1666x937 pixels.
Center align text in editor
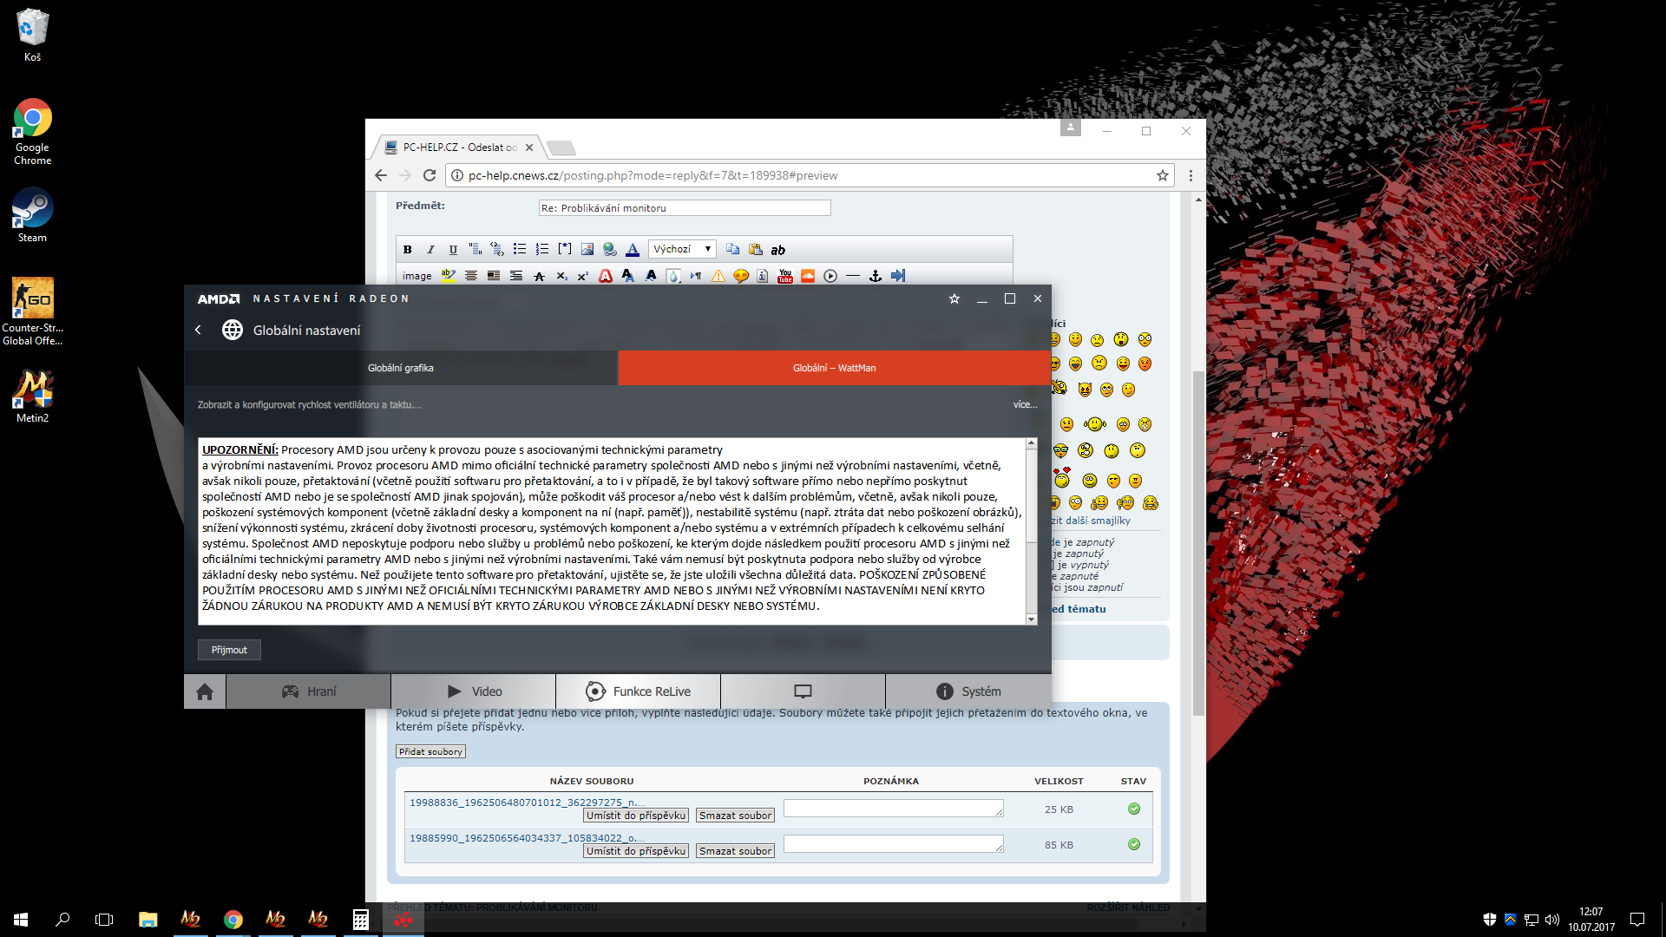(x=471, y=276)
